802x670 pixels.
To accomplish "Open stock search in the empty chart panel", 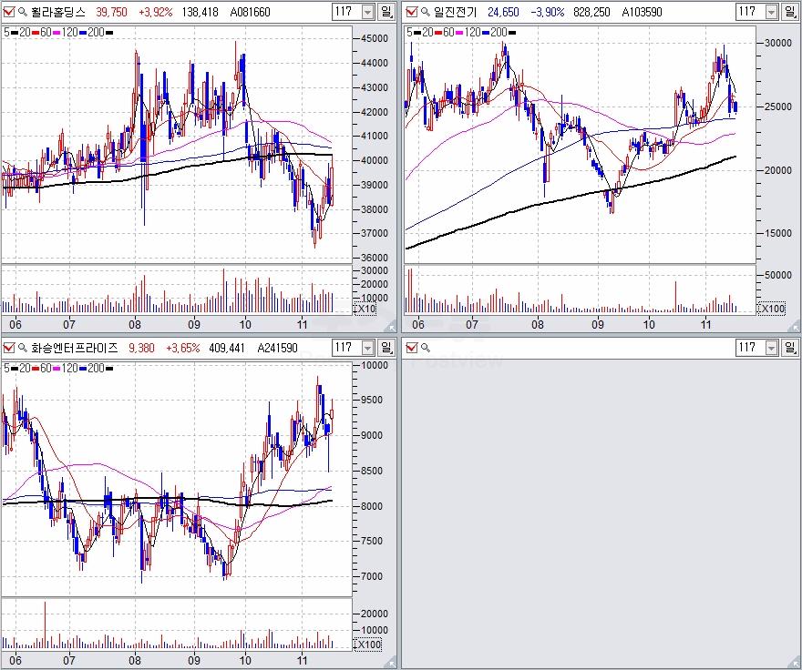I will click(x=425, y=348).
